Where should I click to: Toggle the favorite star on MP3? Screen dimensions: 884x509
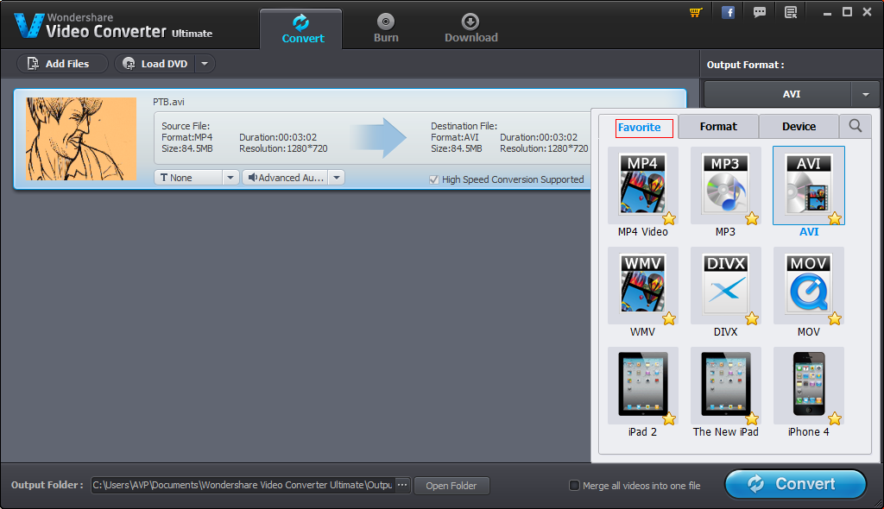coord(752,218)
